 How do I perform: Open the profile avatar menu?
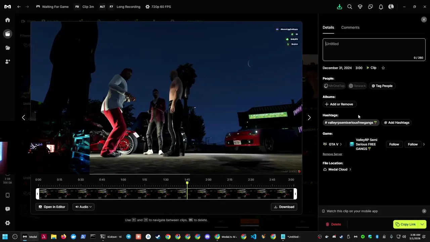(391, 7)
